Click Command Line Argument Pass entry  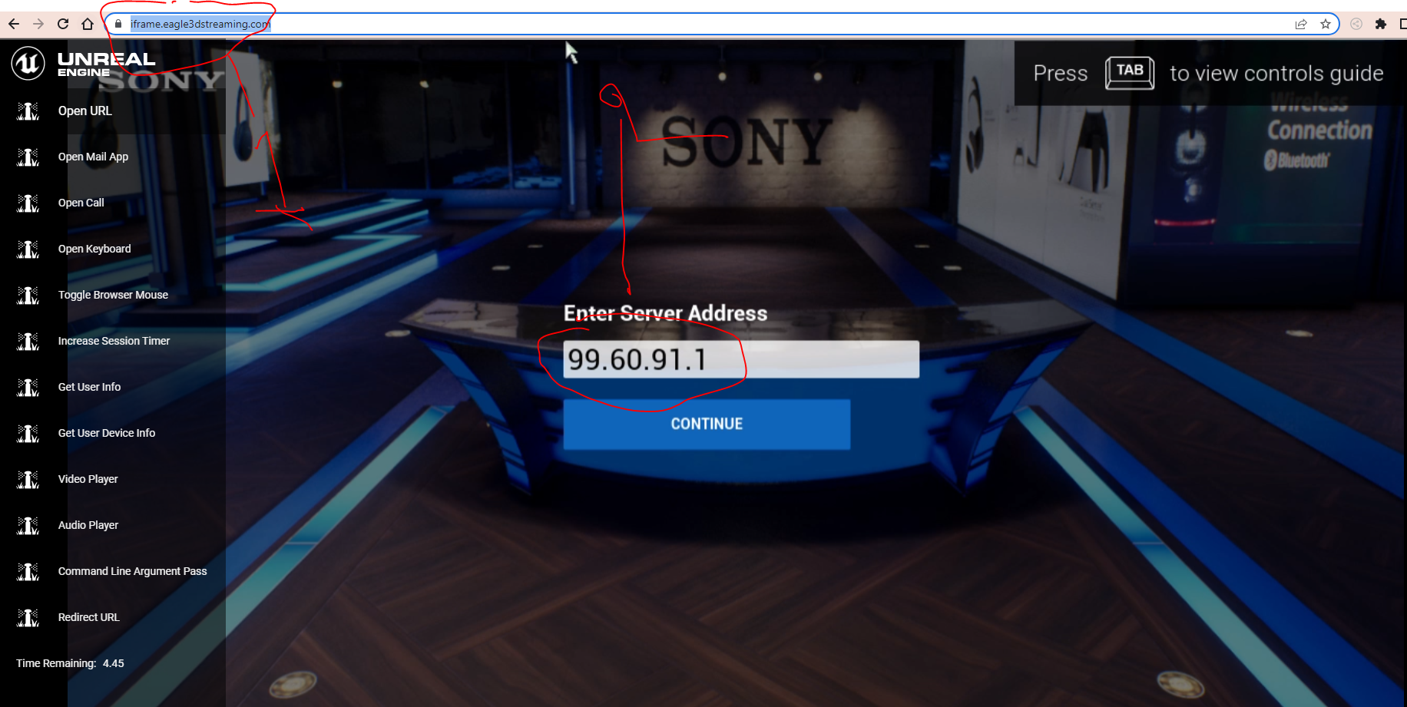(133, 571)
